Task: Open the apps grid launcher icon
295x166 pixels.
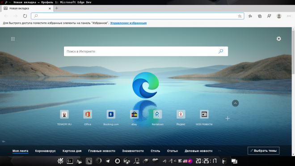Action: [13, 39]
